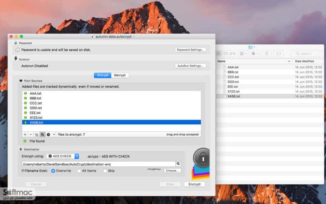
Task: Select AAA.txt in the Finder window
Action: pos(270,67)
